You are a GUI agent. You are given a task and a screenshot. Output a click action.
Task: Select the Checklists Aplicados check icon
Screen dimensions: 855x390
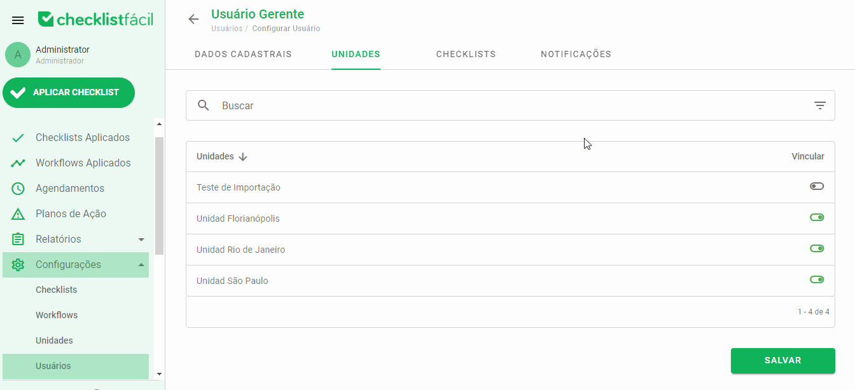[17, 137]
